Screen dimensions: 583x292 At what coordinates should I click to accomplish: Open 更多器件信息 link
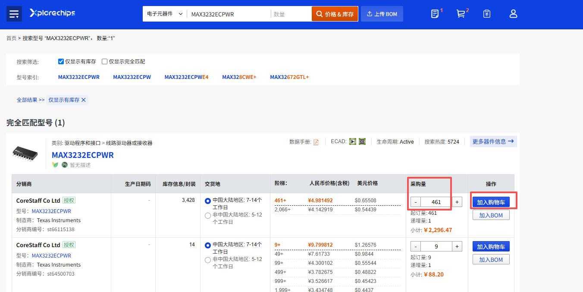[x=493, y=141]
